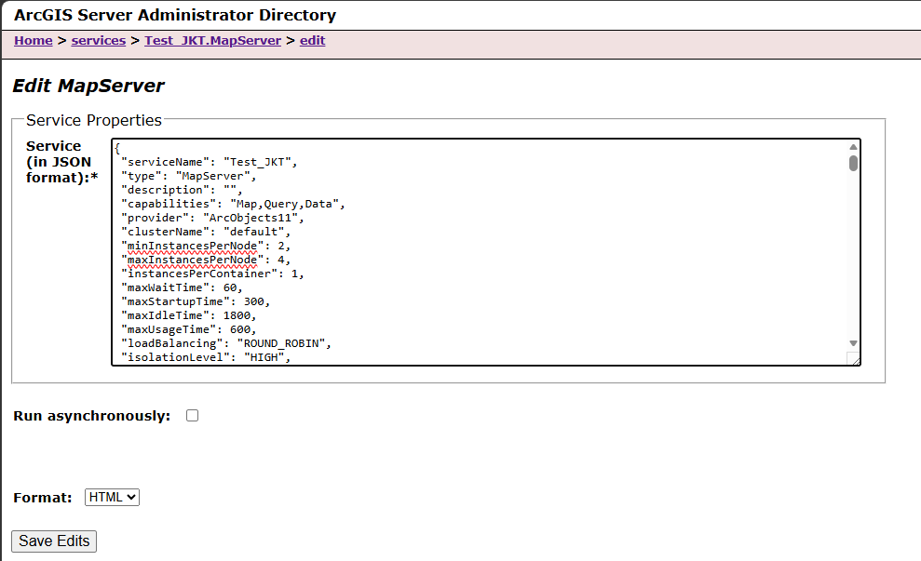Viewport: 921px width, 561px height.
Task: Click the "description" line in JSON
Action: click(182, 190)
